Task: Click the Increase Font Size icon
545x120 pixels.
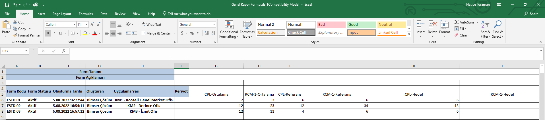Action: click(92, 25)
